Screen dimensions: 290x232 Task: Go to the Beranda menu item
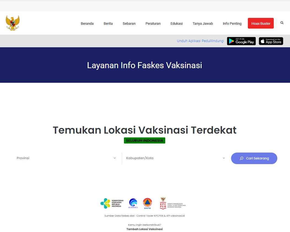[x=87, y=24]
